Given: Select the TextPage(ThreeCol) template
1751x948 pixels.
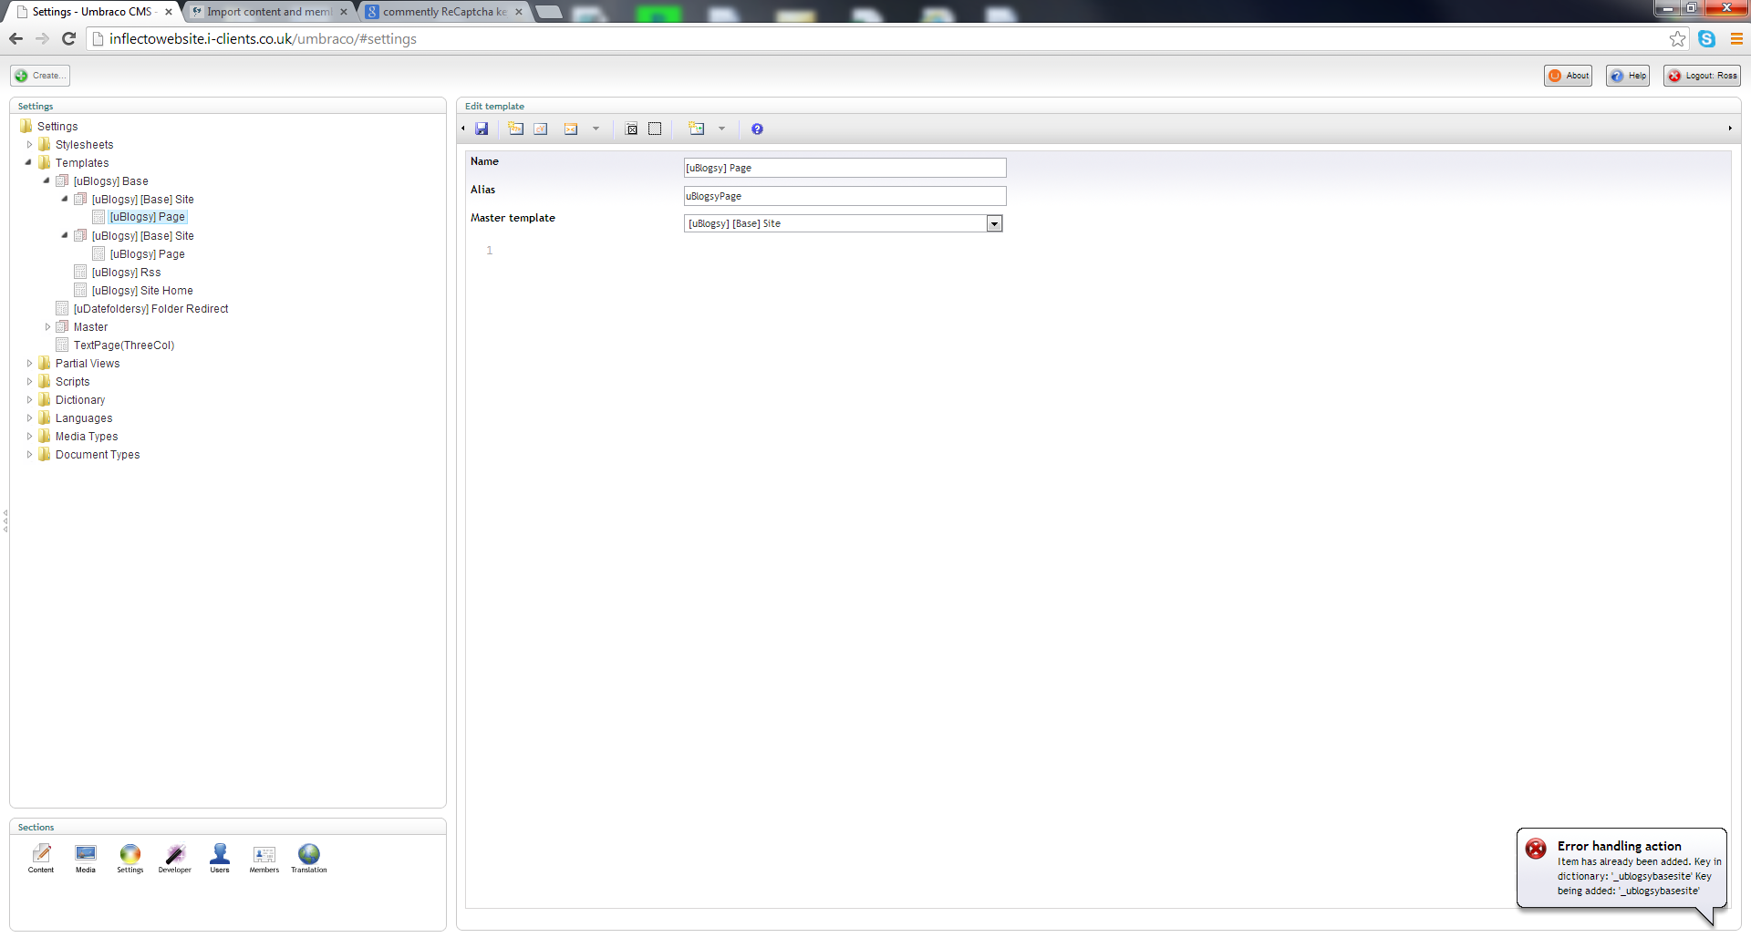Looking at the screenshot, I should coord(124,345).
